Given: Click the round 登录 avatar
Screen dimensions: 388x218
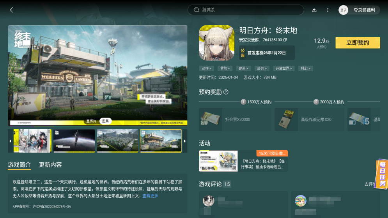Looking at the screenshot, I should pos(343,10).
